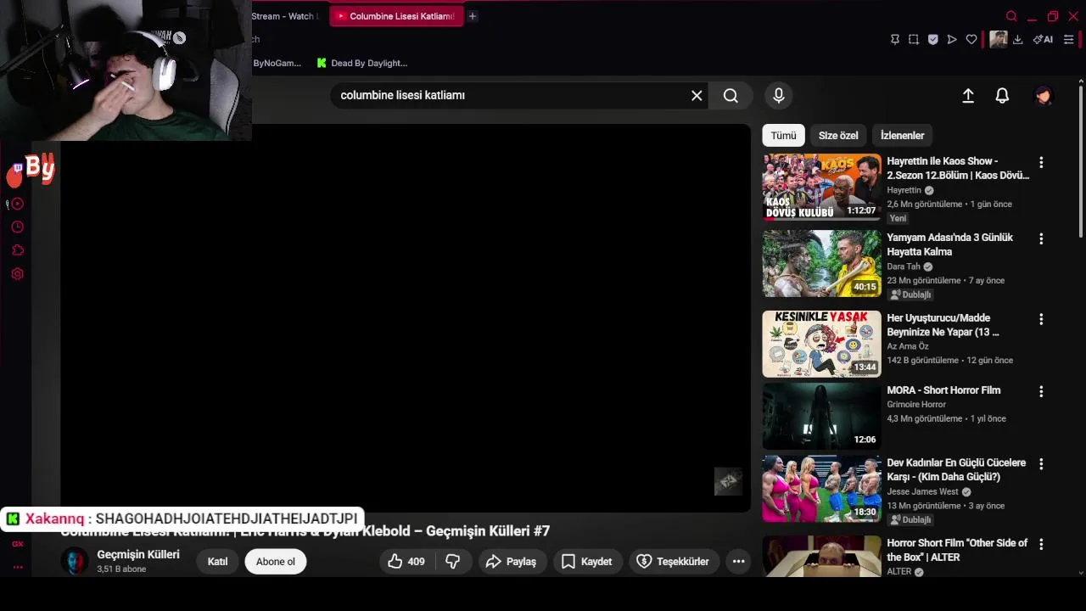Take a snapshot with the capture icon
Image resolution: width=1086 pixels, height=611 pixels.
914,39
